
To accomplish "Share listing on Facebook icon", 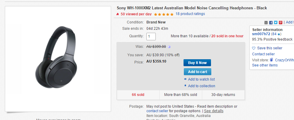I will 271,23.
